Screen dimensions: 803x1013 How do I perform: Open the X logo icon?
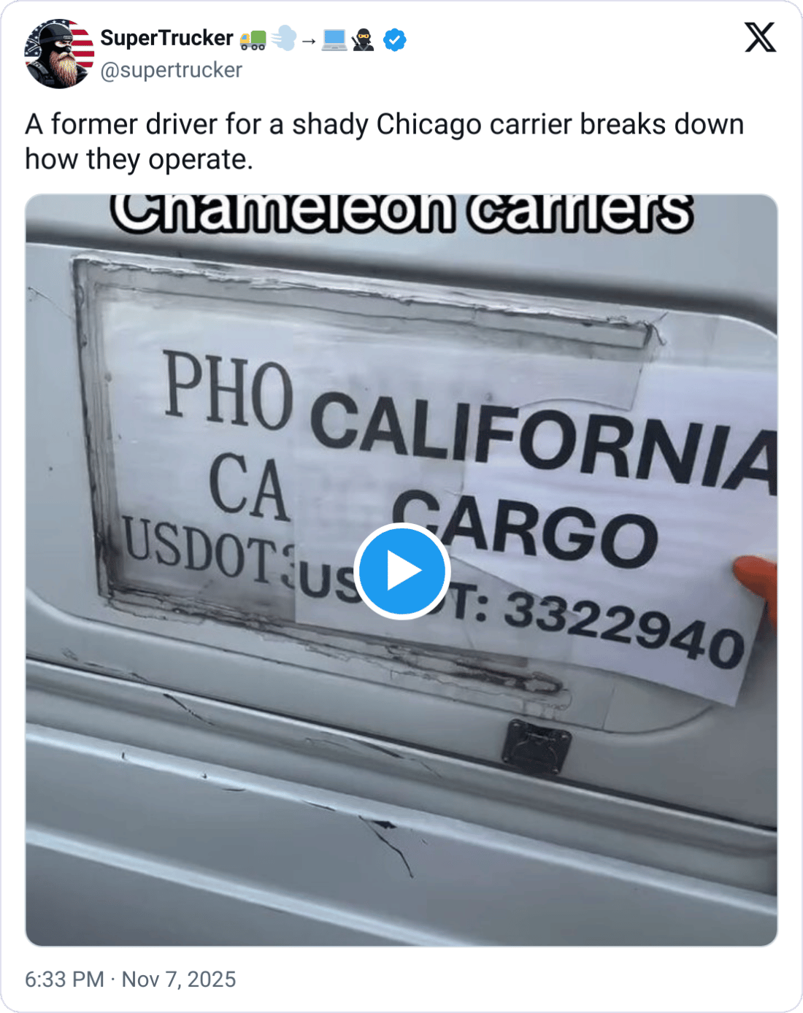click(x=760, y=37)
